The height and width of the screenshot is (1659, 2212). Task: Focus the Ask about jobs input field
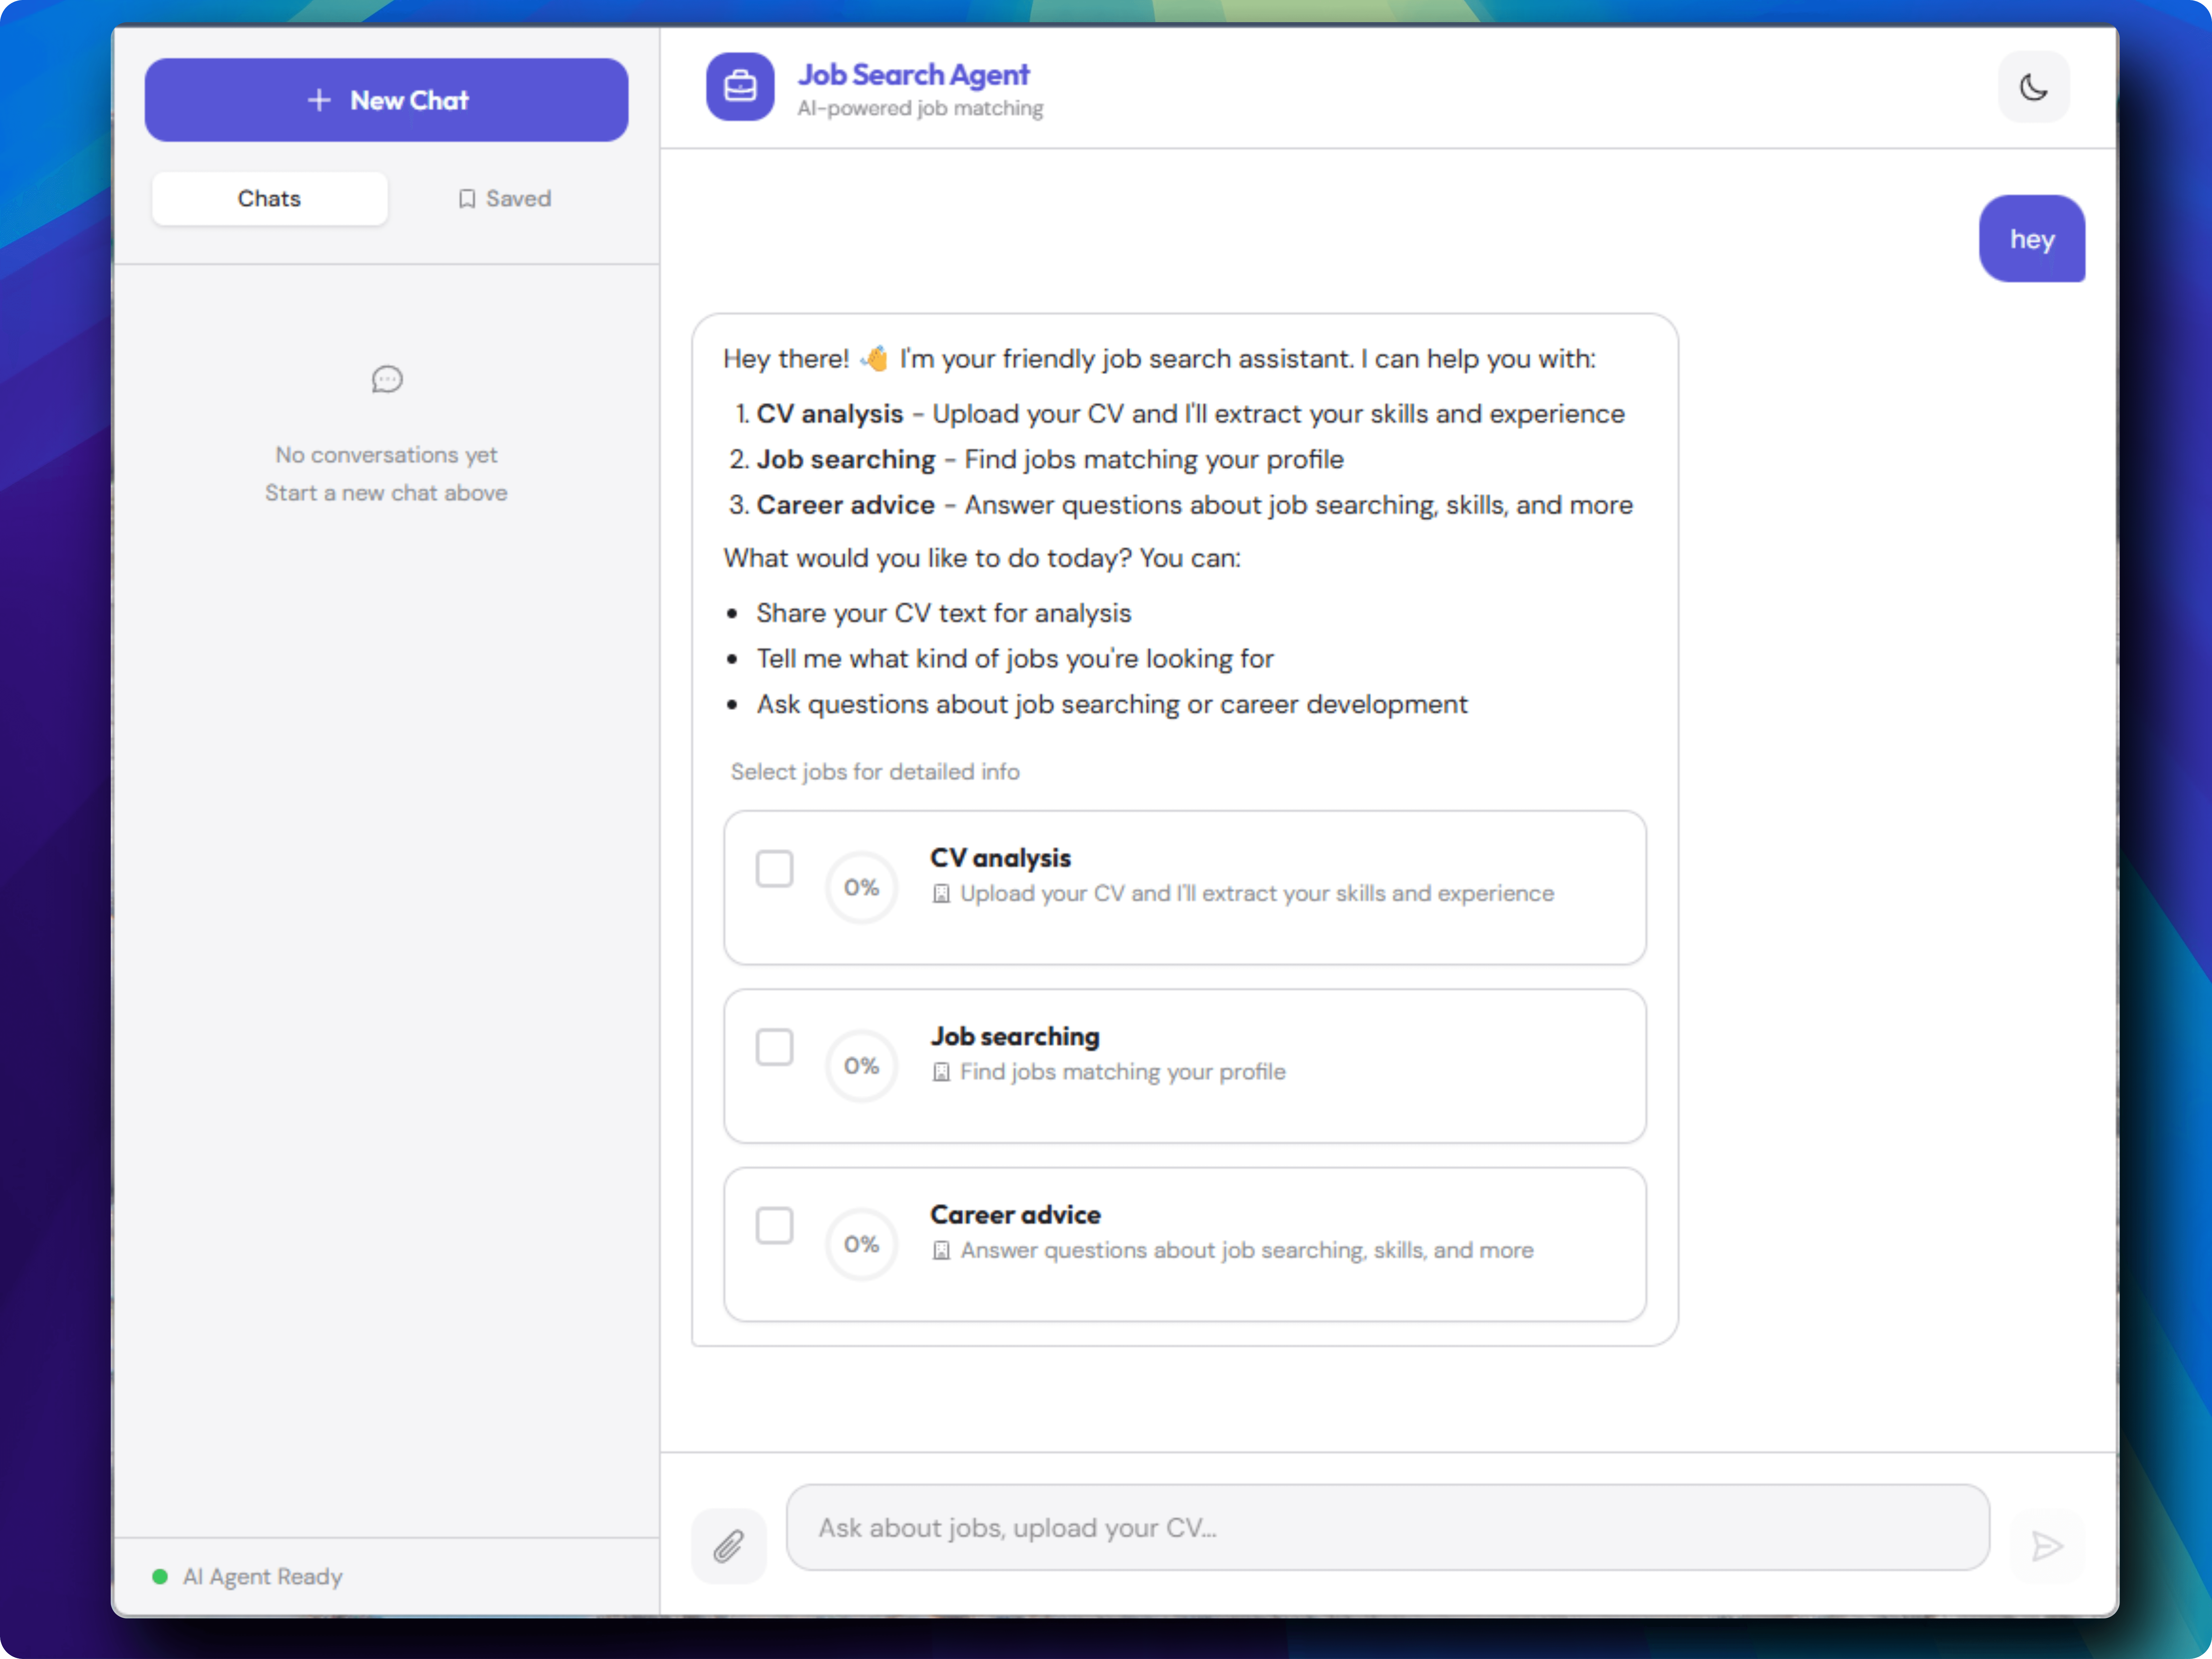tap(1387, 1527)
